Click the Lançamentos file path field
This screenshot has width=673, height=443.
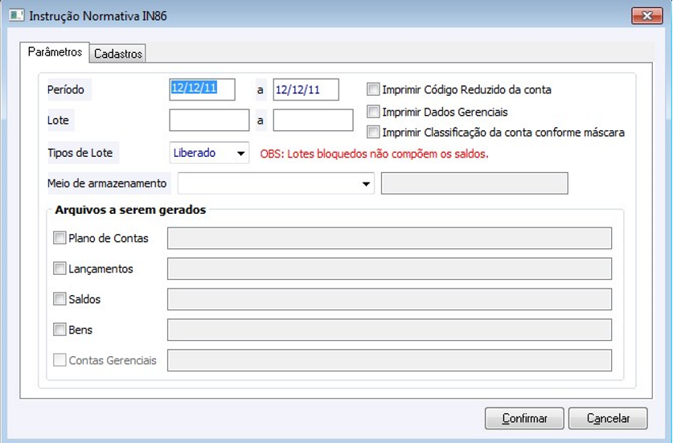click(389, 269)
